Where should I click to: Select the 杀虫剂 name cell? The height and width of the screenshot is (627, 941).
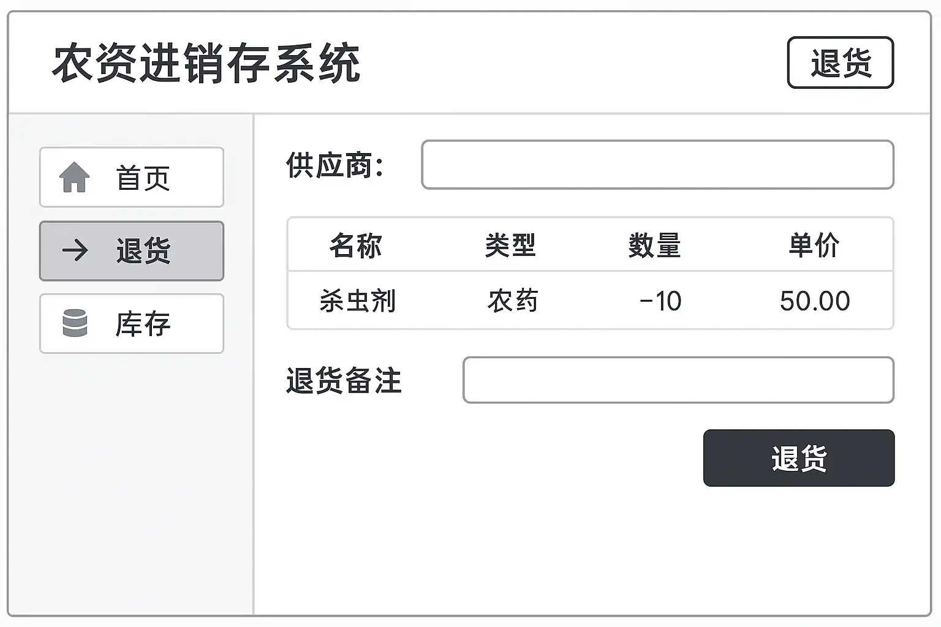tap(358, 301)
